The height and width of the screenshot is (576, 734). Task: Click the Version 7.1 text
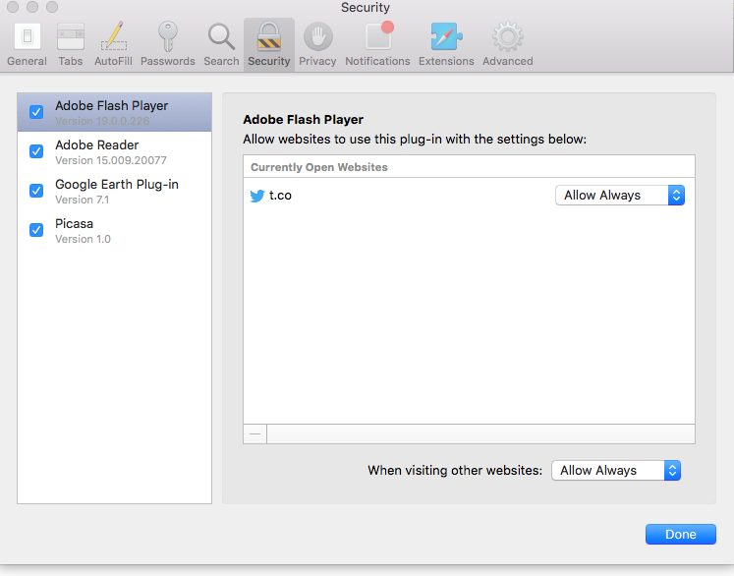coord(82,200)
